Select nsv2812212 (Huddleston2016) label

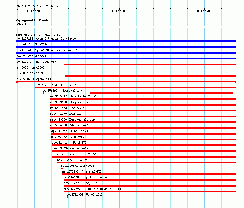(x=74, y=154)
